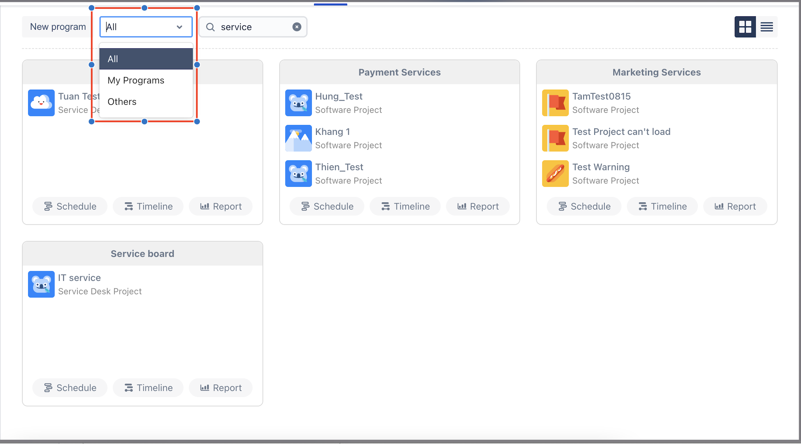Open IT service koala icon
This screenshot has width=801, height=444.
(x=41, y=284)
